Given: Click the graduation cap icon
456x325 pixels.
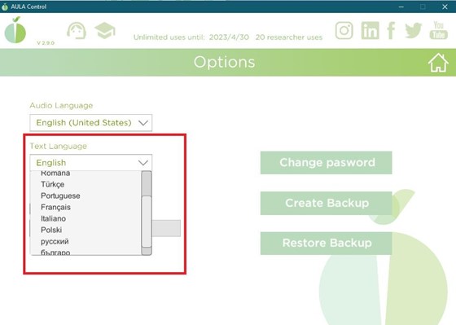Looking at the screenshot, I should coord(105,30).
